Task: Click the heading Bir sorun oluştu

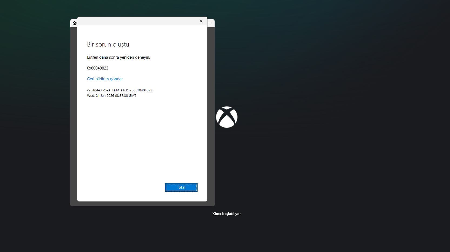Action: coord(108,44)
